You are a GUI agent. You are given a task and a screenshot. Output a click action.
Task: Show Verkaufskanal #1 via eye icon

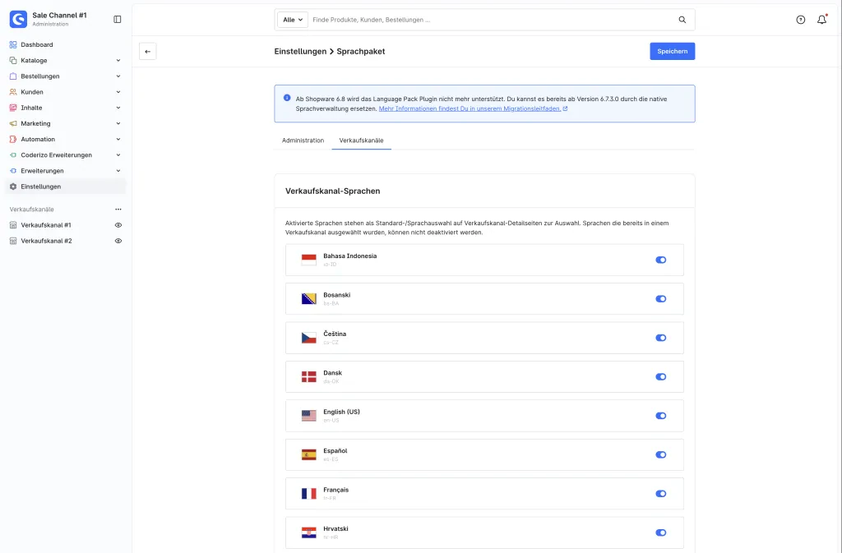click(x=118, y=225)
